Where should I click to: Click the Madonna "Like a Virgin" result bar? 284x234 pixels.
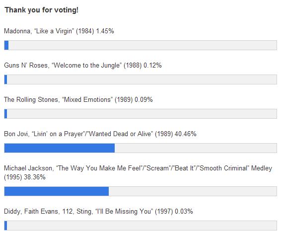point(141,45)
